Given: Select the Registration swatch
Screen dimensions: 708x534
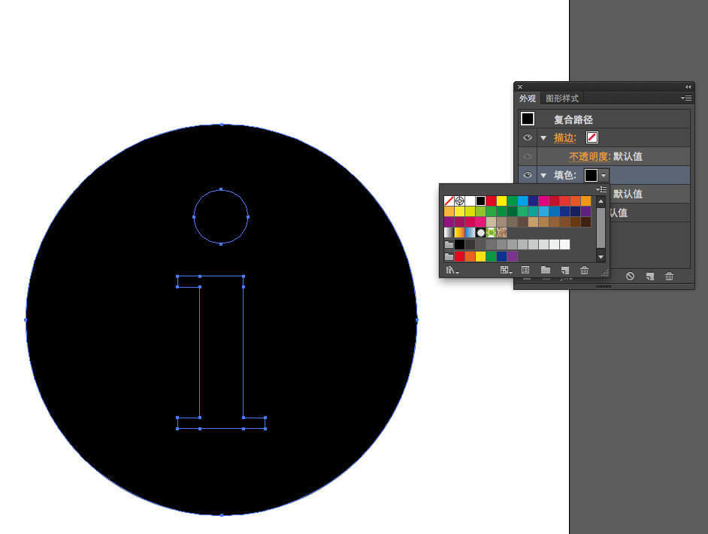Looking at the screenshot, I should [459, 201].
